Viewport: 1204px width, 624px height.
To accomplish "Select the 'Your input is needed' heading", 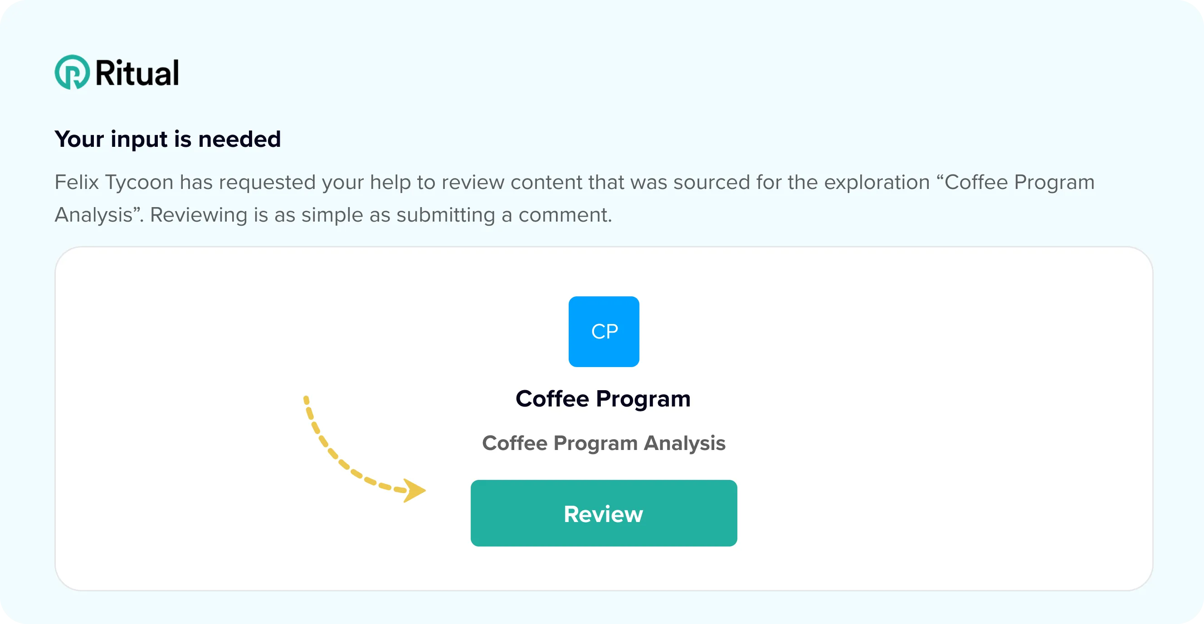I will coord(167,139).
